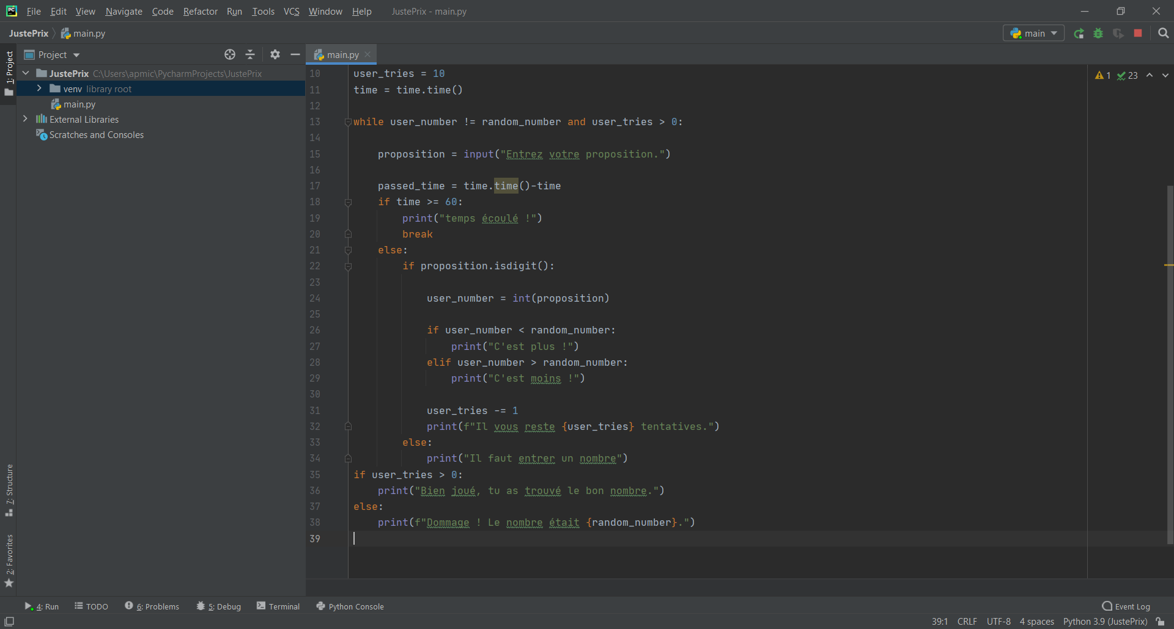Click the Locate/Select Opened File target icon
This screenshot has width=1174, height=629.
(x=230, y=54)
